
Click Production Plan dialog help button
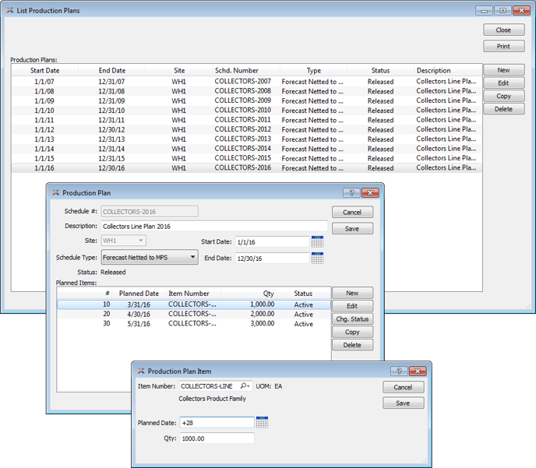(x=350, y=193)
